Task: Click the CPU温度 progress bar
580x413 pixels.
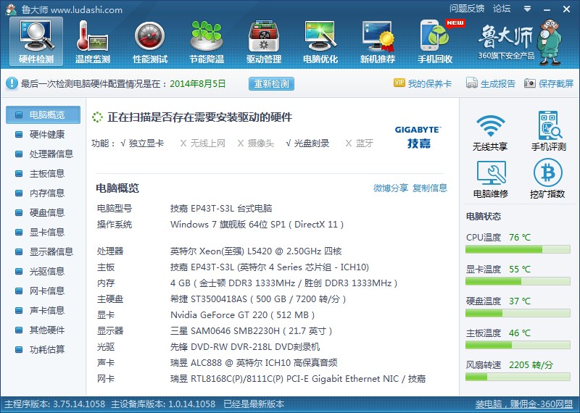Action: click(518, 249)
